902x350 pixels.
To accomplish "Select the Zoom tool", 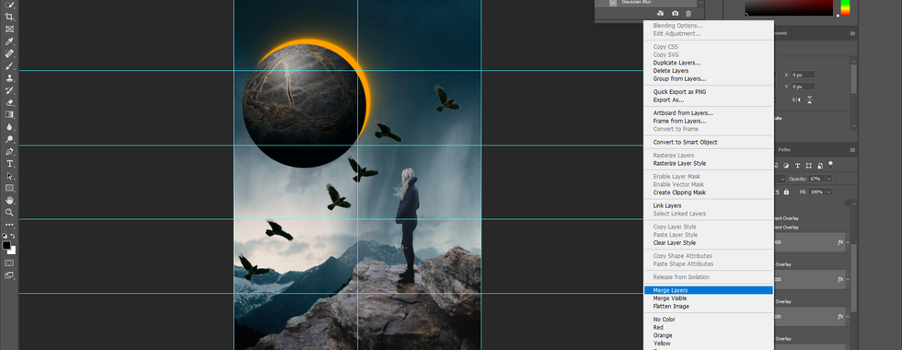I will (9, 213).
